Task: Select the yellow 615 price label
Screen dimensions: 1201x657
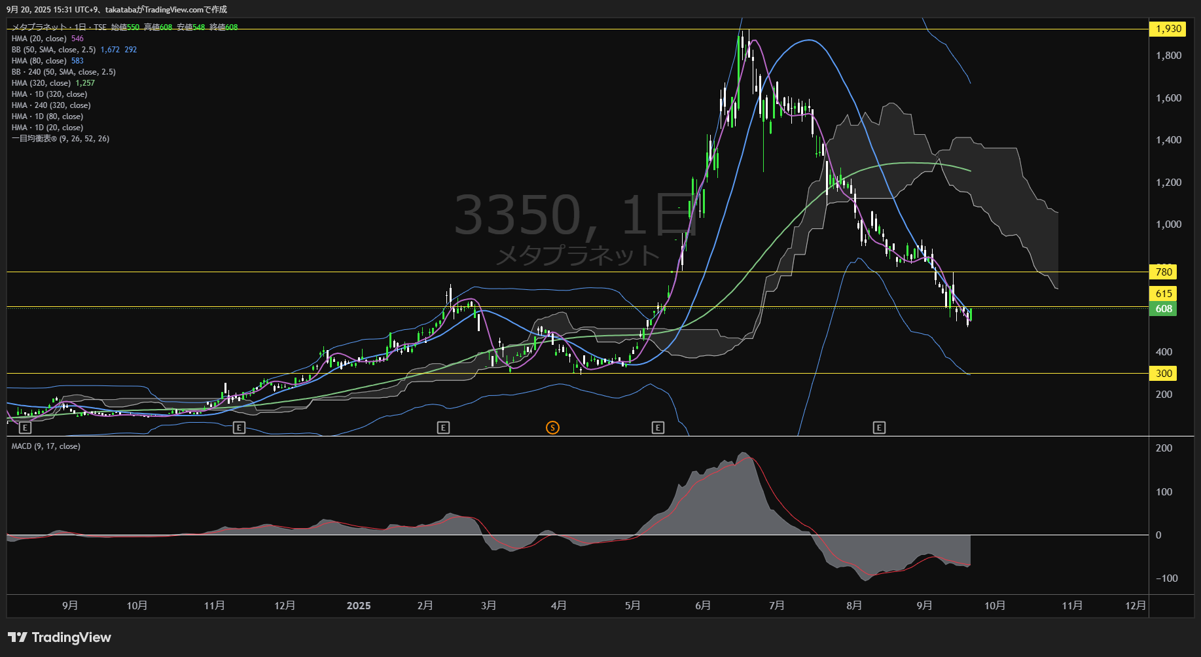Action: click(1163, 294)
